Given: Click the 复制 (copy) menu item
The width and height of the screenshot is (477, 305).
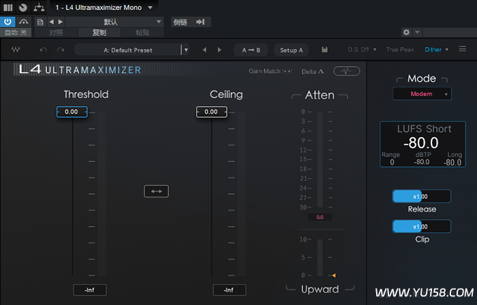Looking at the screenshot, I should [99, 32].
